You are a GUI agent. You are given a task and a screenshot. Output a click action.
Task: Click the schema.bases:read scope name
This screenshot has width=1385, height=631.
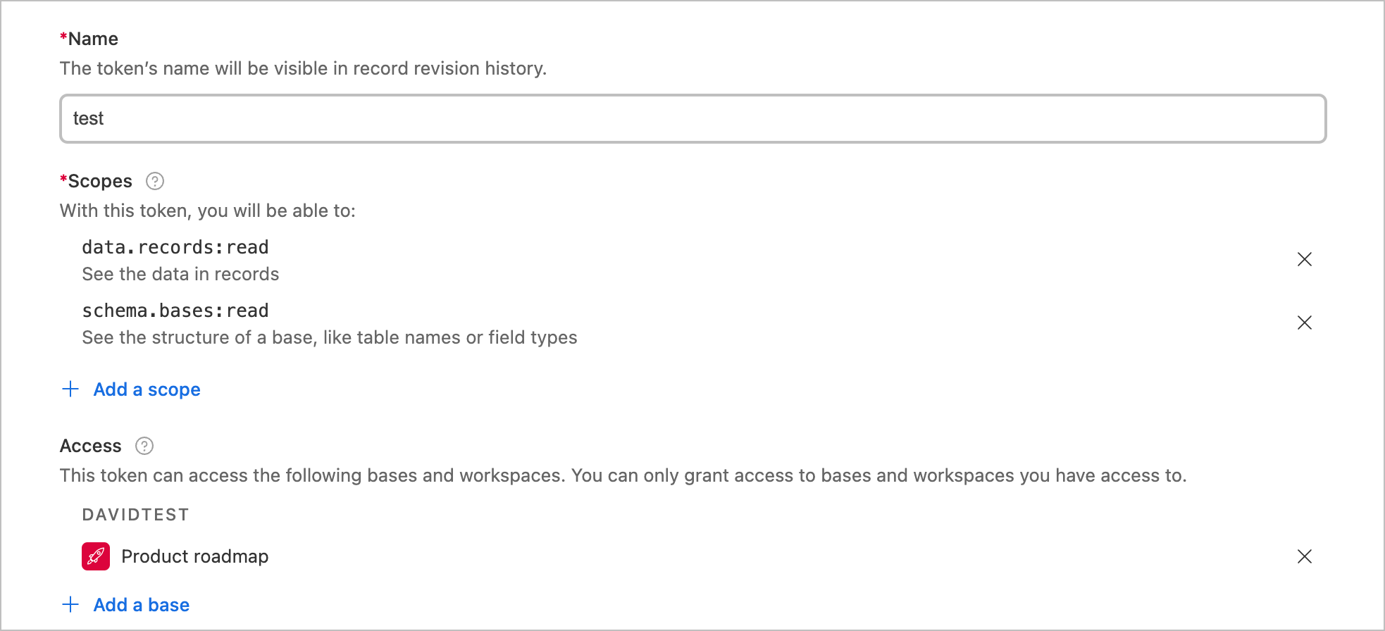175,311
